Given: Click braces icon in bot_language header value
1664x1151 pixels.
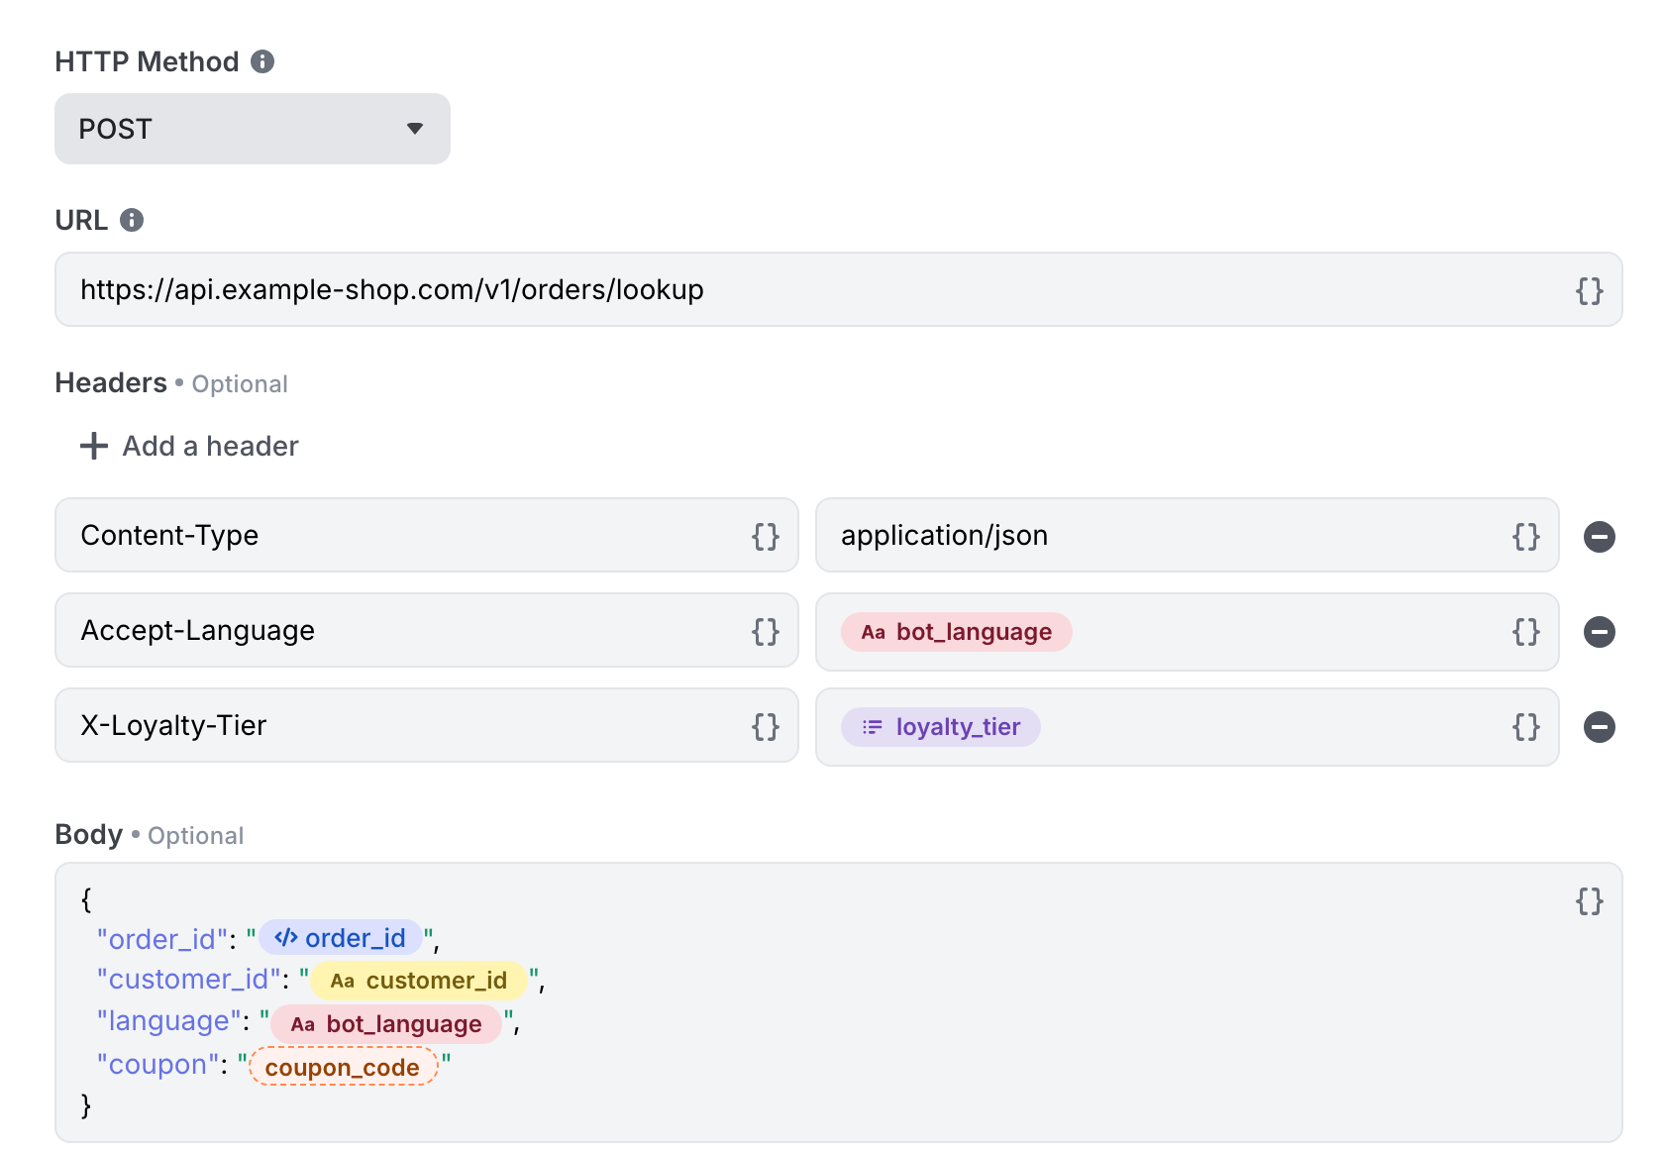Looking at the screenshot, I should (1526, 631).
